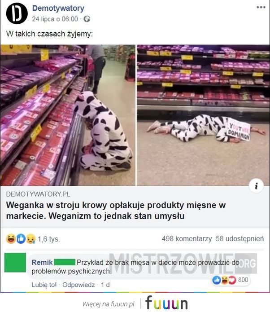Click the laughing emoji on Remik's comment
The width and height of the screenshot is (270, 312).
click(225, 280)
